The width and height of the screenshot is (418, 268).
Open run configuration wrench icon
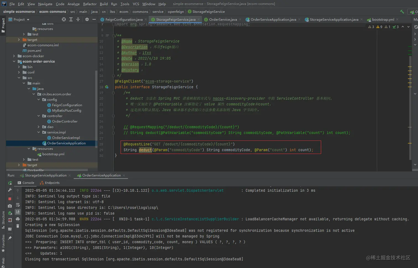(10, 190)
